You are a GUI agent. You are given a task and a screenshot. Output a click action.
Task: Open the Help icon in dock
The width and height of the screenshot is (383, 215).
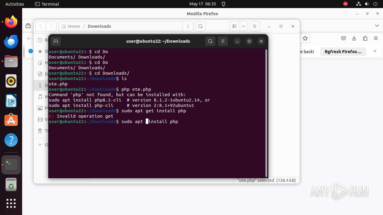pos(11,140)
